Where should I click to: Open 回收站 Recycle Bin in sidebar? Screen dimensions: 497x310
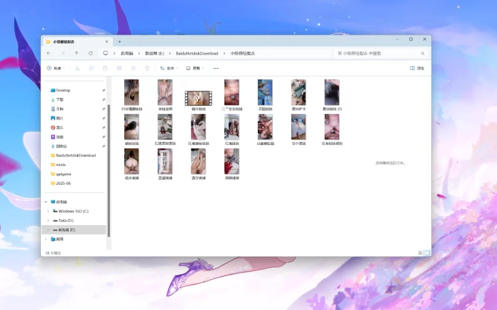(62, 146)
